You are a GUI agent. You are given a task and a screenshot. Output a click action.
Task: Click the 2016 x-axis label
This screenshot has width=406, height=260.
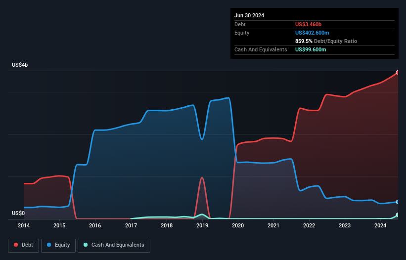click(x=95, y=225)
